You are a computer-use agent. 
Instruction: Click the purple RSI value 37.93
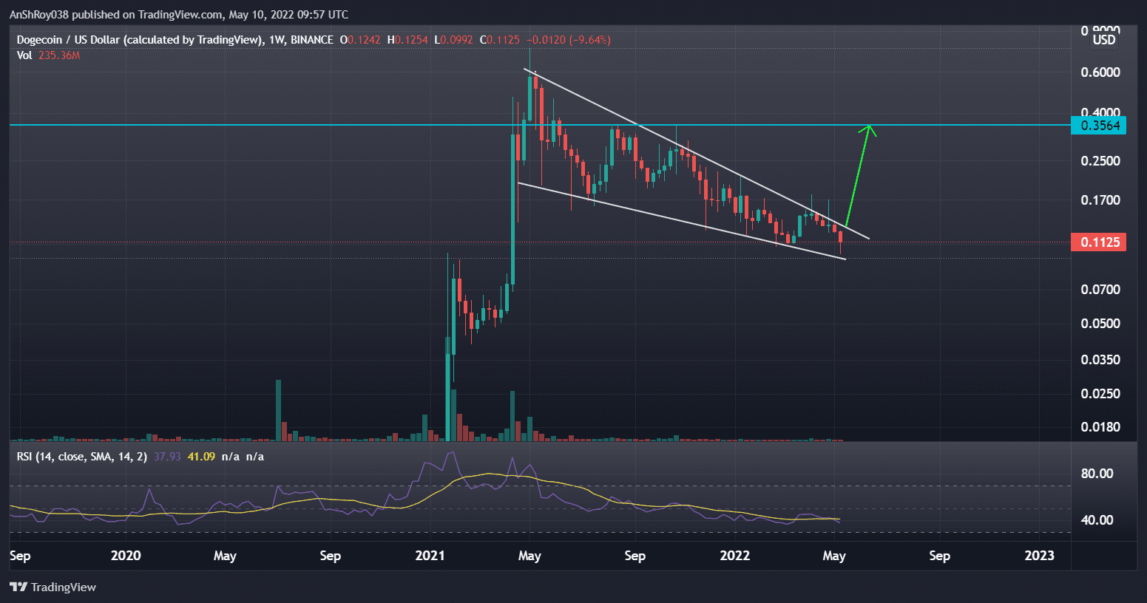(x=168, y=456)
